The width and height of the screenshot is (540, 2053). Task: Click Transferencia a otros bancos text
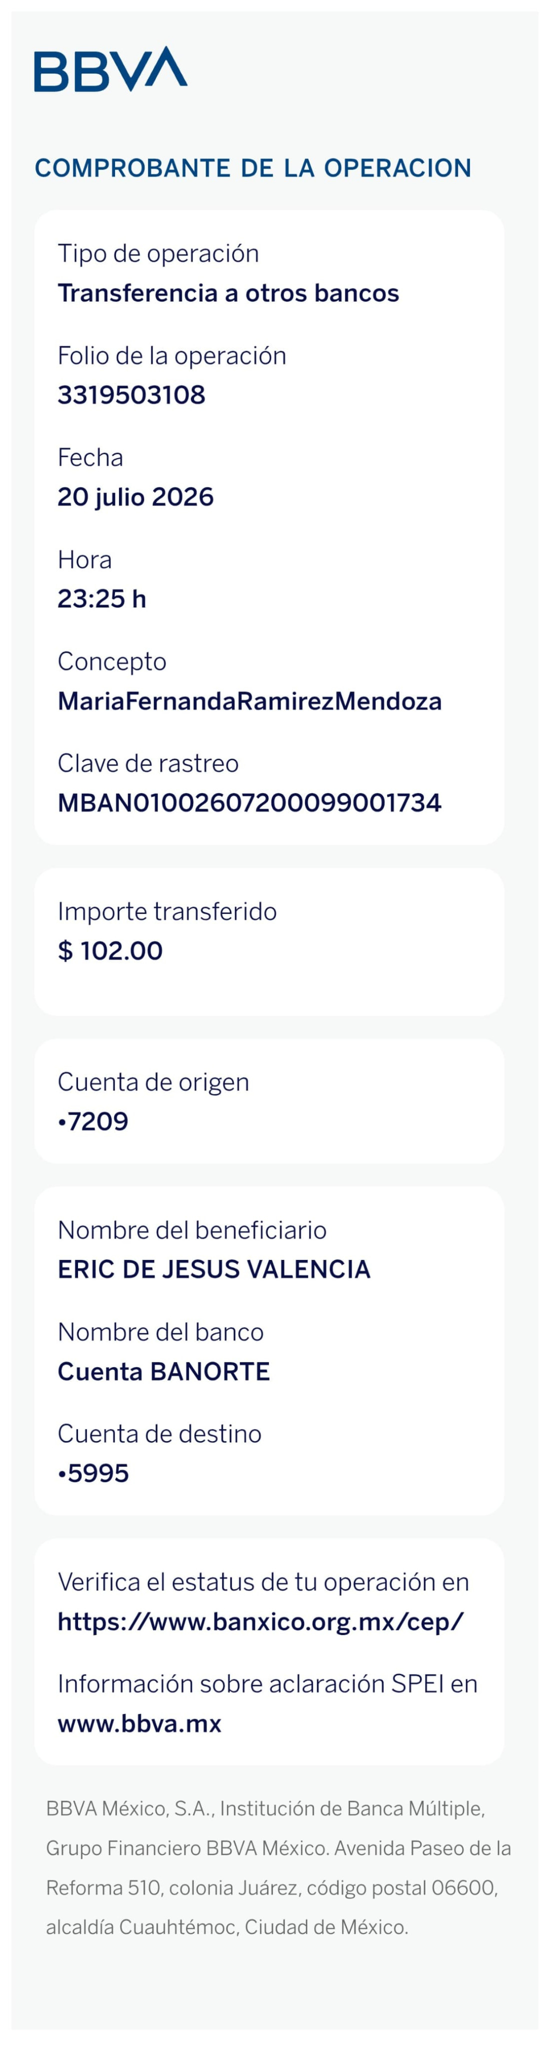[x=228, y=293]
